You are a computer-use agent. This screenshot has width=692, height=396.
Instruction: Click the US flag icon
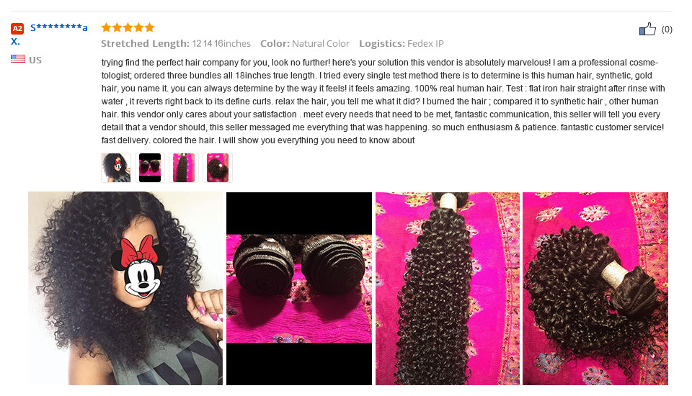pos(18,59)
